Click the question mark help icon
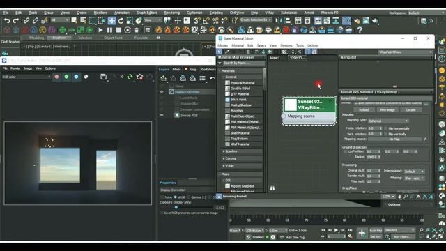Image resolution: width=446 pixels, height=251 pixels. point(360,30)
